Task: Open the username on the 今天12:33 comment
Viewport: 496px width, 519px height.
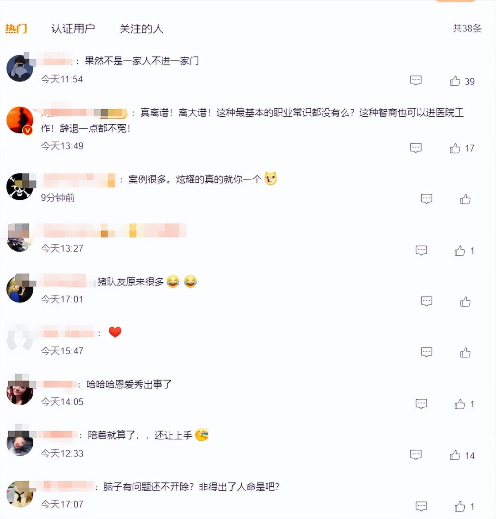Action: click(58, 434)
